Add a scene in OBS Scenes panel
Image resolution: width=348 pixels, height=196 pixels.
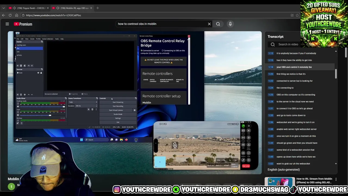click(x=17, y=66)
